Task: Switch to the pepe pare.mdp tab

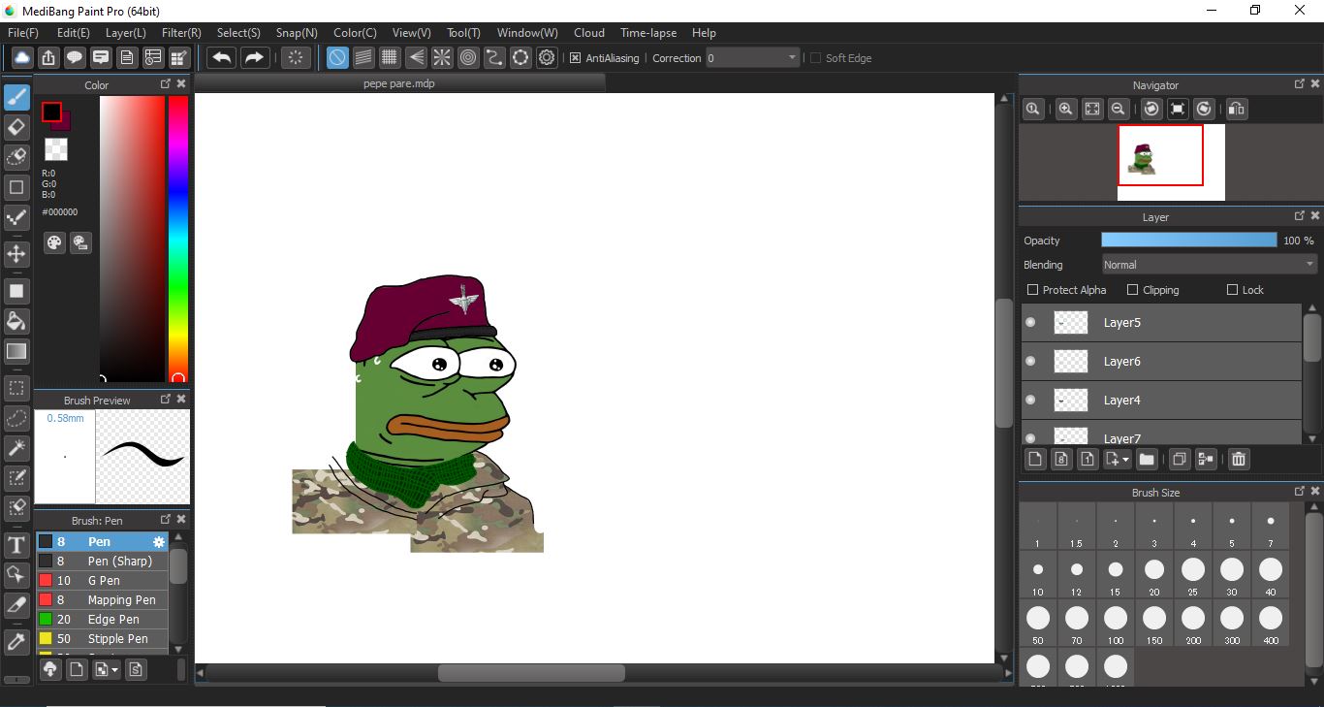Action: pyautogui.click(x=399, y=83)
